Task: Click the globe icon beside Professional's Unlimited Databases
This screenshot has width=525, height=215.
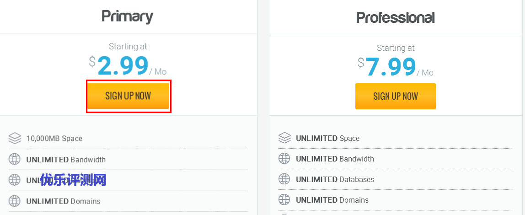Action: click(x=284, y=179)
